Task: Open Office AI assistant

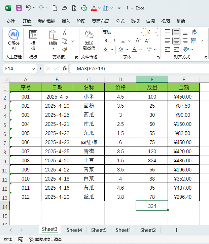Action: tap(14, 40)
